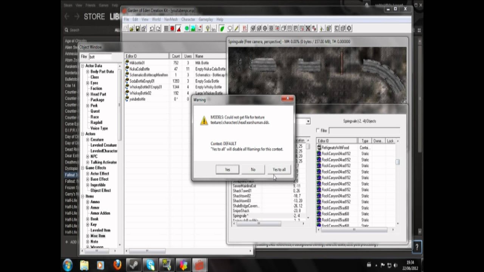Viewport: 484px width, 272px height.
Task: Open the Gameplay menu
Action: 206,19
